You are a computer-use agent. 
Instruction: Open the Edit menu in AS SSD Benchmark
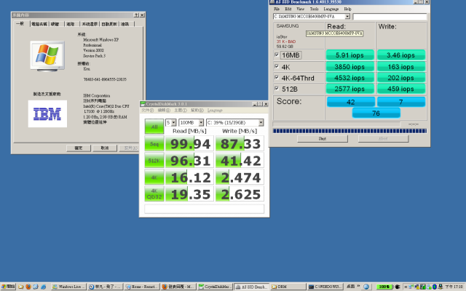[x=288, y=9]
